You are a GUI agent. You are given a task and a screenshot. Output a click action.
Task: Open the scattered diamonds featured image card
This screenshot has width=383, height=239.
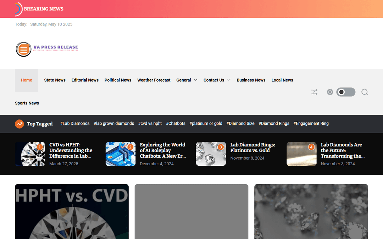(311, 211)
